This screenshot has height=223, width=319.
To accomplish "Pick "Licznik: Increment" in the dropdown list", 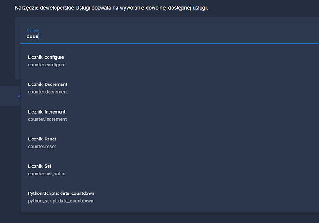I will [46, 112].
